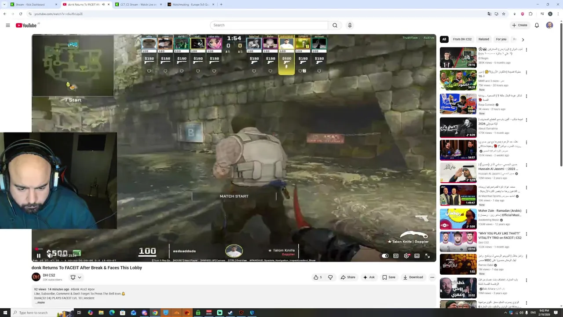Select the Related filter chip
Image resolution: width=563 pixels, height=317 pixels.
[x=483, y=39]
